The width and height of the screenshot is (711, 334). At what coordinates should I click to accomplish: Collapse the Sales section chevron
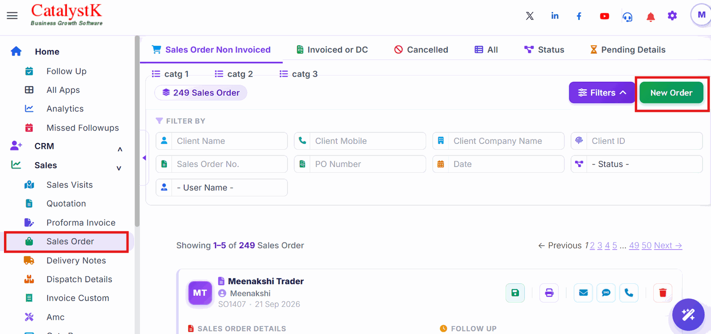pos(119,168)
